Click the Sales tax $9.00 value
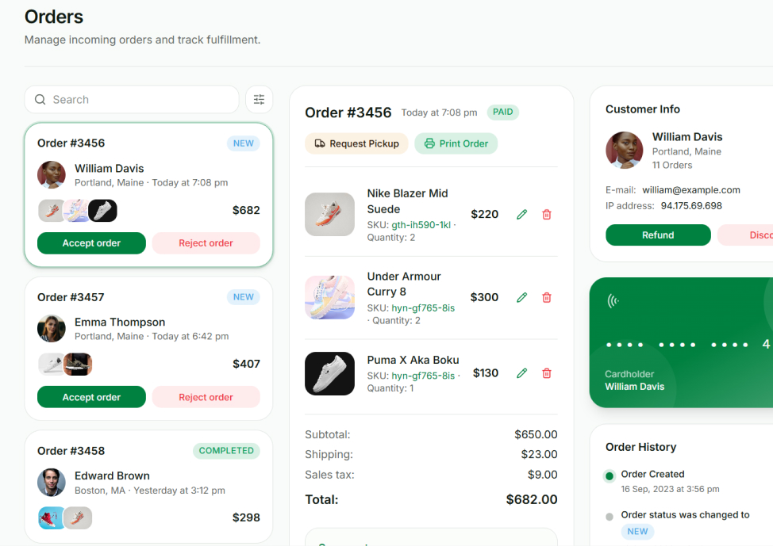The image size is (773, 546). click(542, 475)
